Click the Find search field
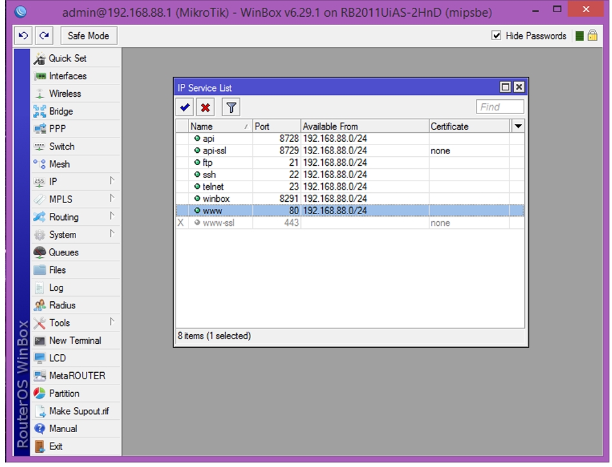The height and width of the screenshot is (467, 612). pos(500,107)
